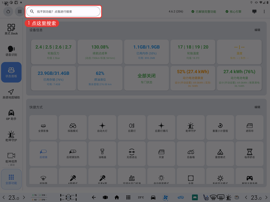This screenshot has height=202, width=270.
Task: Click the 温度 card showing -- | --
Action: pos(239,52)
